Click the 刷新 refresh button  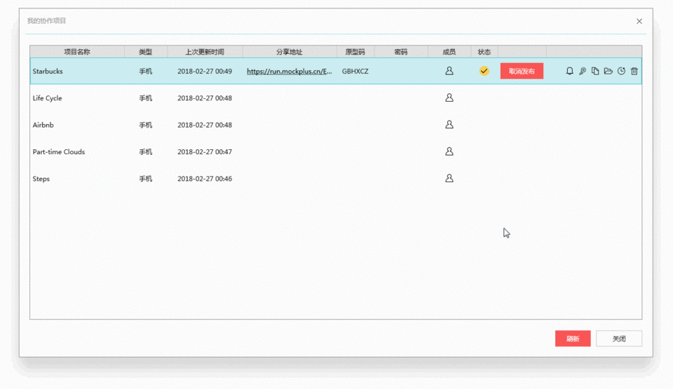point(573,339)
